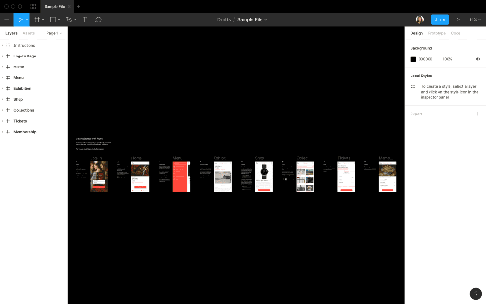Click the Present play icon

point(458,19)
